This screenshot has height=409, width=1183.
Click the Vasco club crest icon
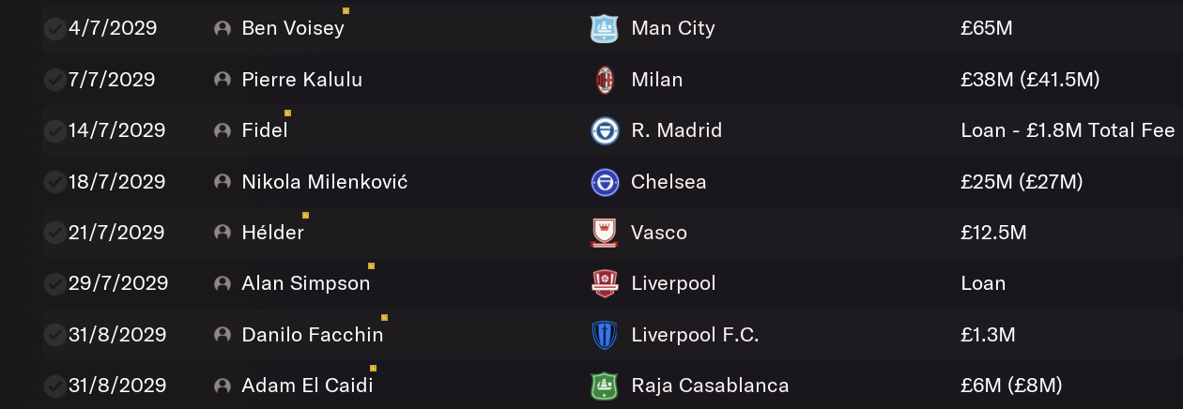tap(605, 233)
